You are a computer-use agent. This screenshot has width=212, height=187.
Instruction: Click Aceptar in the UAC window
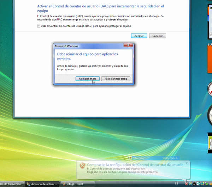pos(139,36)
